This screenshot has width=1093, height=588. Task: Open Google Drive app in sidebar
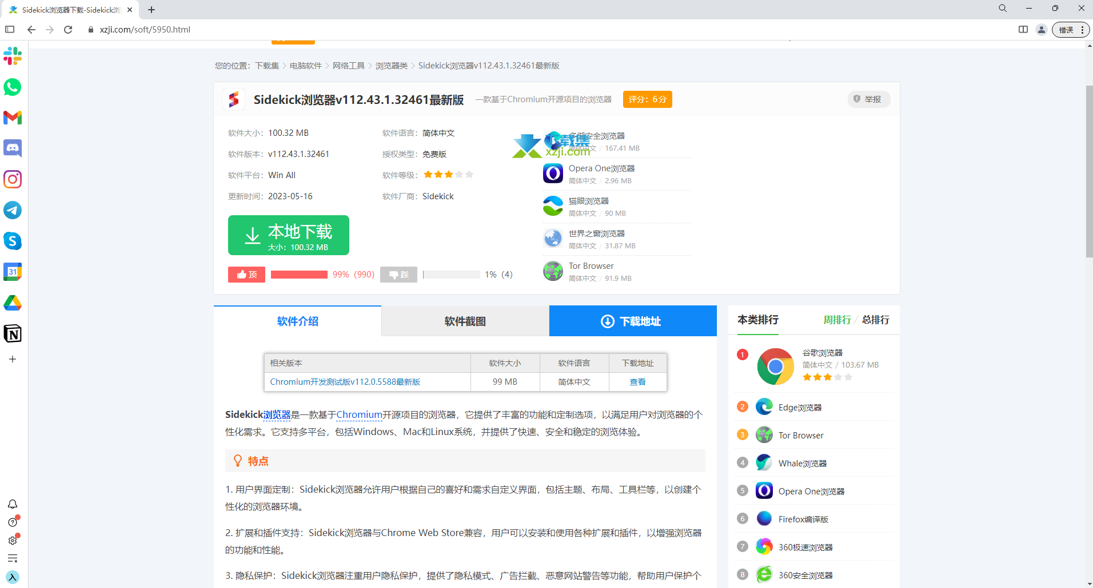[13, 303]
